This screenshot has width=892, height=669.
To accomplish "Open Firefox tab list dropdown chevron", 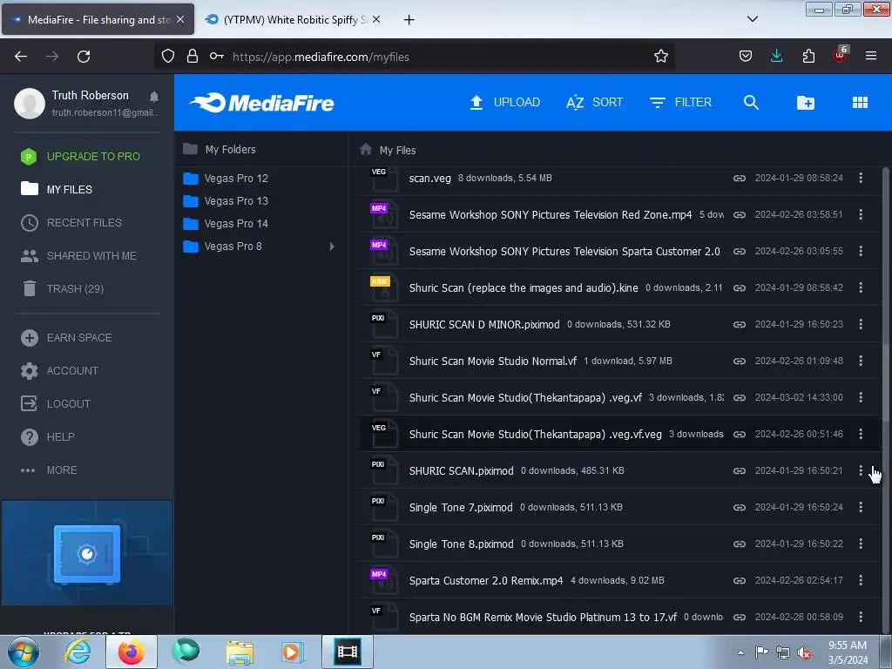I will point(752,19).
